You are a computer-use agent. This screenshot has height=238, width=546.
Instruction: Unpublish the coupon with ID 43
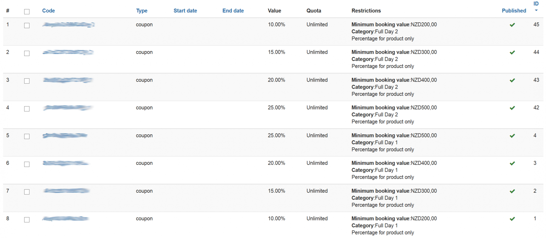(512, 80)
